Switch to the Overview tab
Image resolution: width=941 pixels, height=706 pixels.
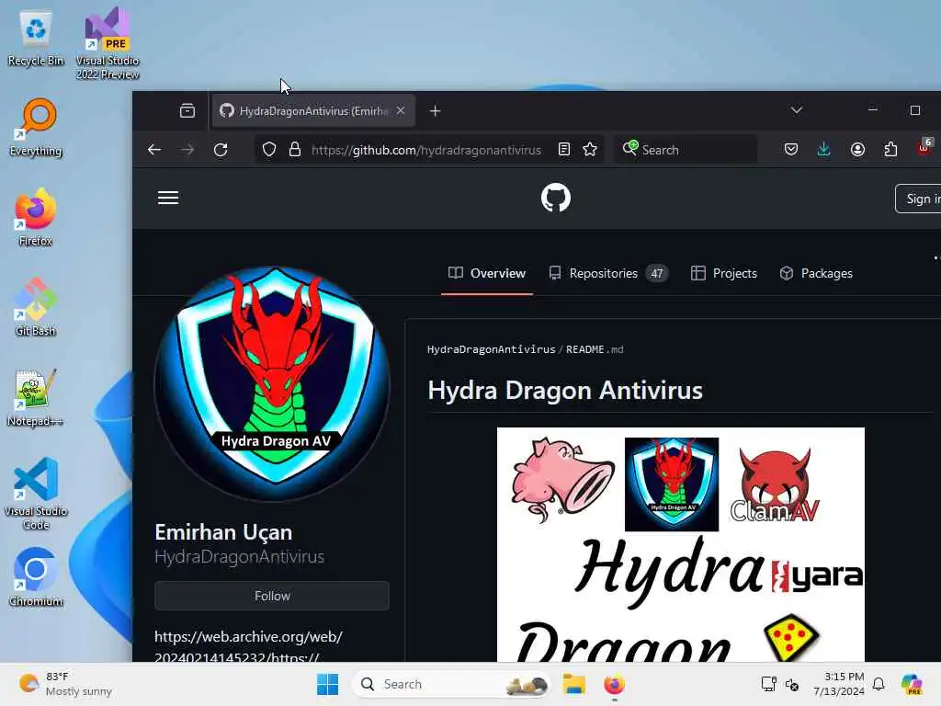tap(487, 273)
